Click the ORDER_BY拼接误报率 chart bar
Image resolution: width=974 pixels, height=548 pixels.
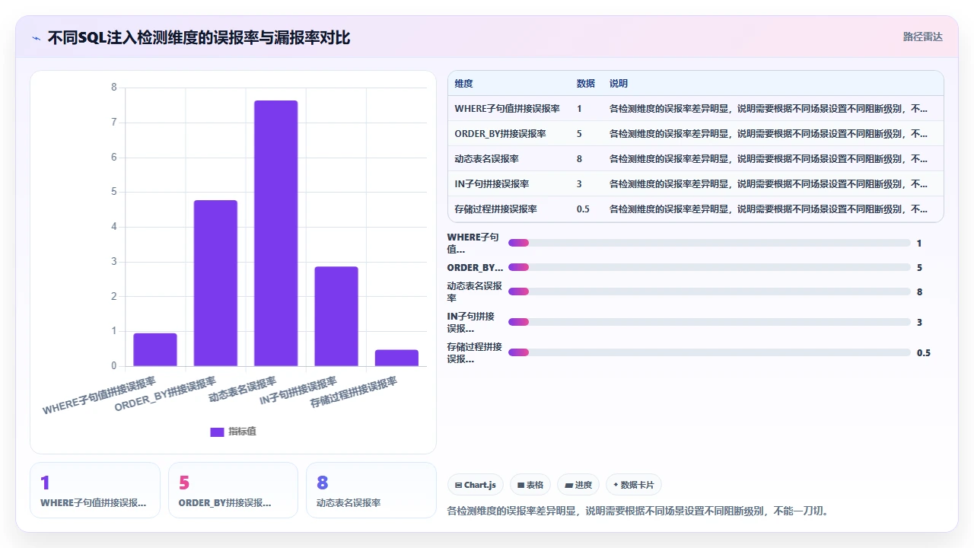tap(215, 283)
